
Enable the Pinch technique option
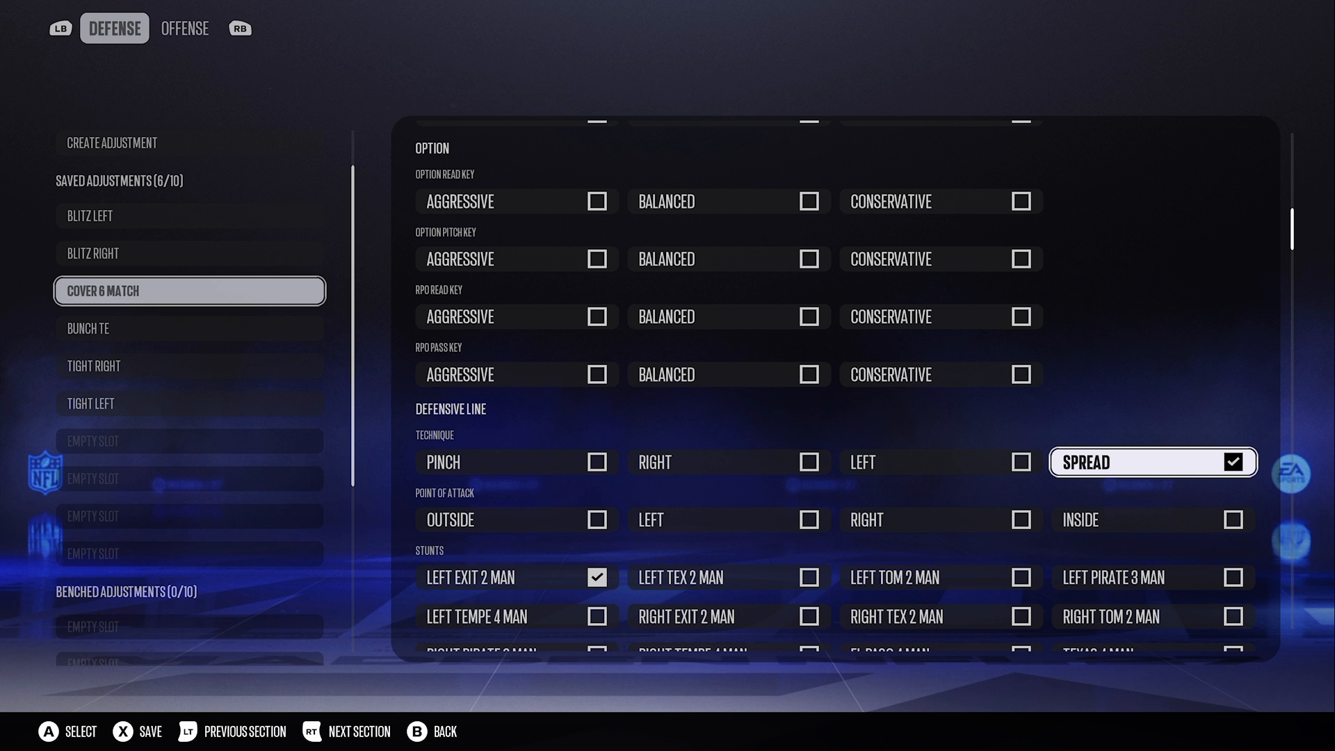(x=597, y=462)
